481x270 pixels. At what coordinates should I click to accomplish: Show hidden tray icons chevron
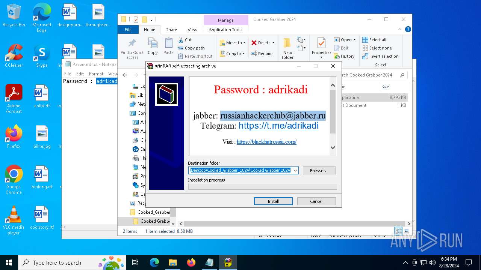(x=405, y=262)
